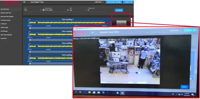Click the video timestamp 2019-10-01 10:55:21

109,40
